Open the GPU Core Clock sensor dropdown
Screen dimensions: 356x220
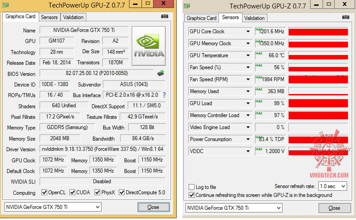coord(248,31)
